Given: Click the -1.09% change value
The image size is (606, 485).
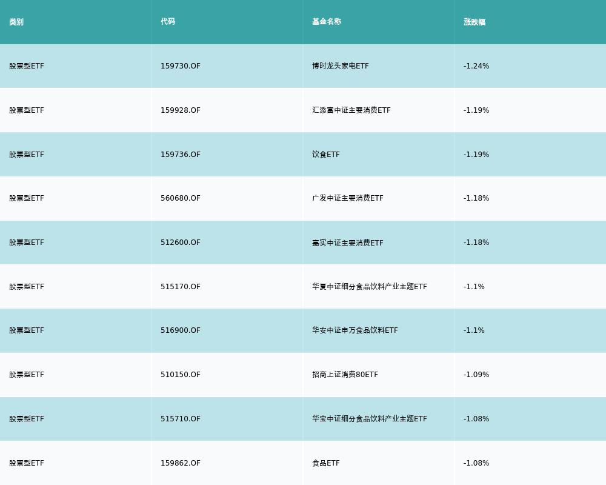Looking at the screenshot, I should pyautogui.click(x=476, y=375).
